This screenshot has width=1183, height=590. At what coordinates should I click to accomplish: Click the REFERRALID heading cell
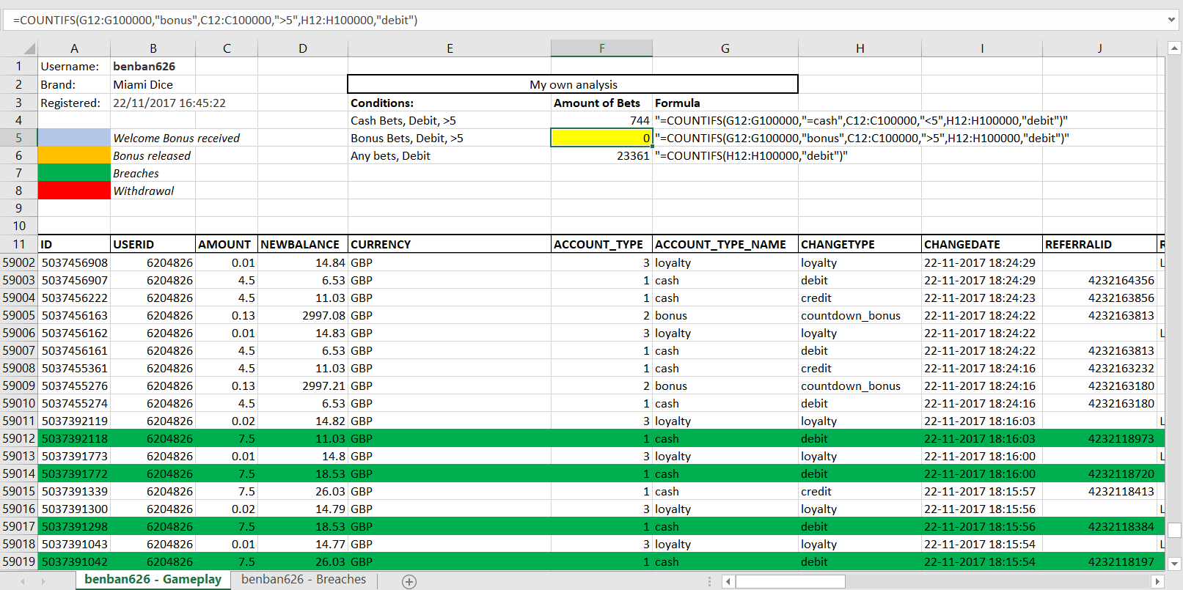(x=1099, y=244)
